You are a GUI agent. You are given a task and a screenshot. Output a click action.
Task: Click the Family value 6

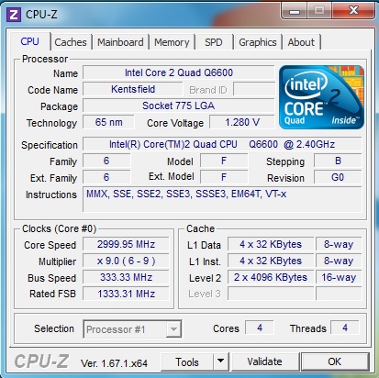click(x=106, y=161)
